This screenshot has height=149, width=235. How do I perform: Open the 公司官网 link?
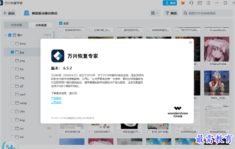56,103
